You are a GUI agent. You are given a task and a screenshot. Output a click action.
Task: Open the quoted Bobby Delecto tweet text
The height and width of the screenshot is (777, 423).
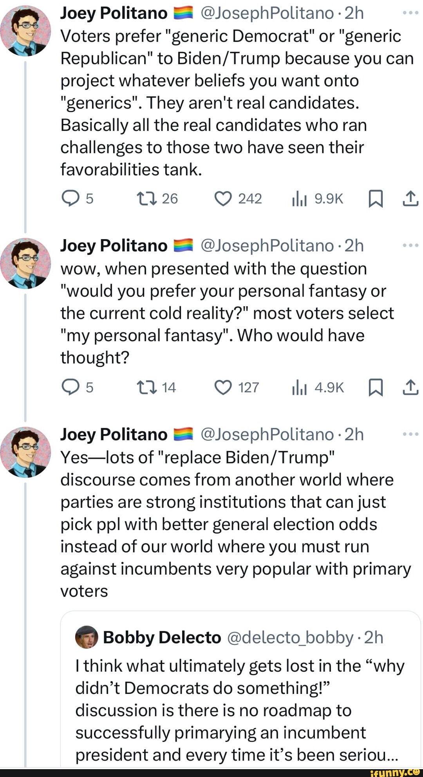coord(239,710)
